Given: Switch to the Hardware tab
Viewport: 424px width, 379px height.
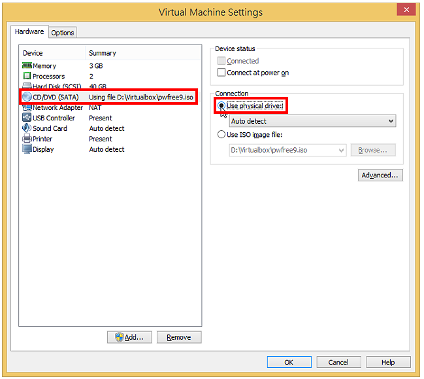Looking at the screenshot, I should pyautogui.click(x=29, y=31).
